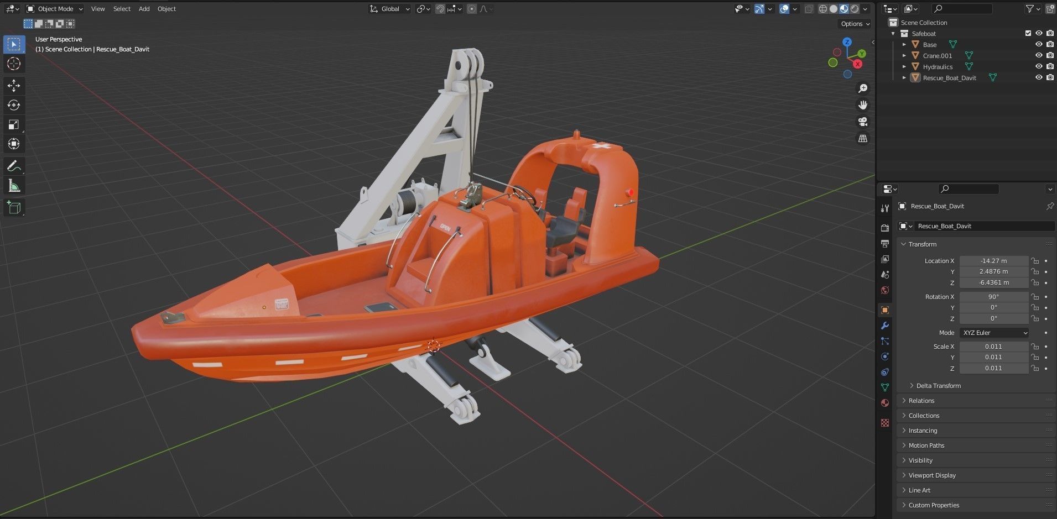The width and height of the screenshot is (1057, 519).
Task: Open the View Layer properties tab
Action: point(884,259)
